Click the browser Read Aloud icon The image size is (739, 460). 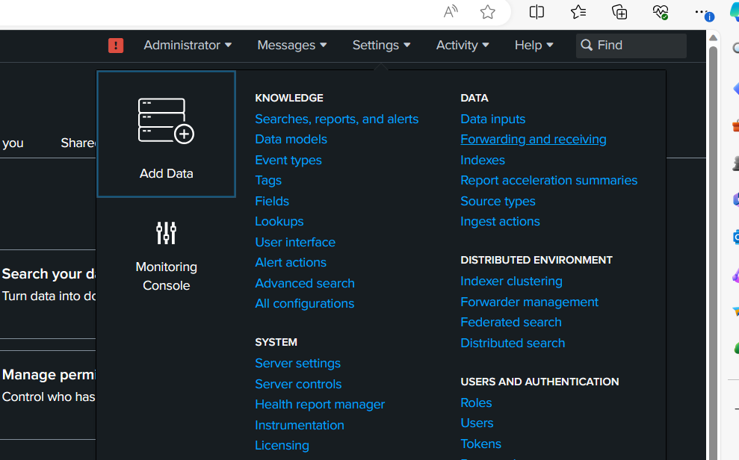[451, 12]
